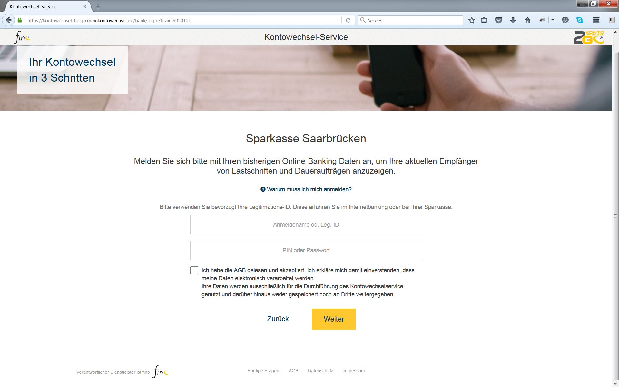Click the Zurück link

click(278, 319)
